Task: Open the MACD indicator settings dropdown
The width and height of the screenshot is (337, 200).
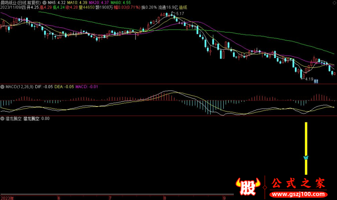Action: click(3, 87)
